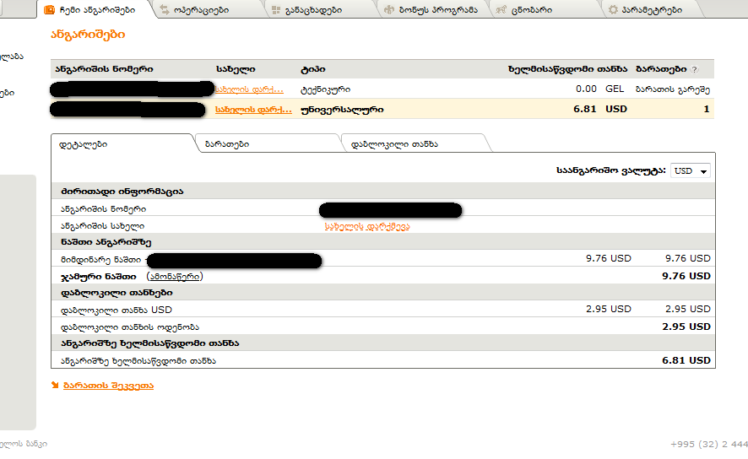Click the grid icon on განაცხადები tab
This screenshot has width=748, height=459.
tap(276, 9)
